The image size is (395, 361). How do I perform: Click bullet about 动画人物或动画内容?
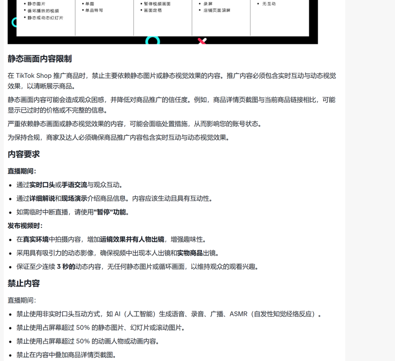[x=88, y=341]
